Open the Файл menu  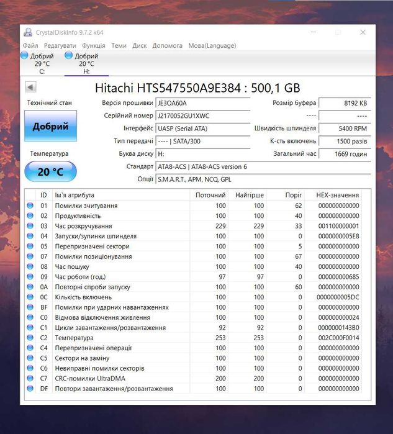pyautogui.click(x=30, y=45)
